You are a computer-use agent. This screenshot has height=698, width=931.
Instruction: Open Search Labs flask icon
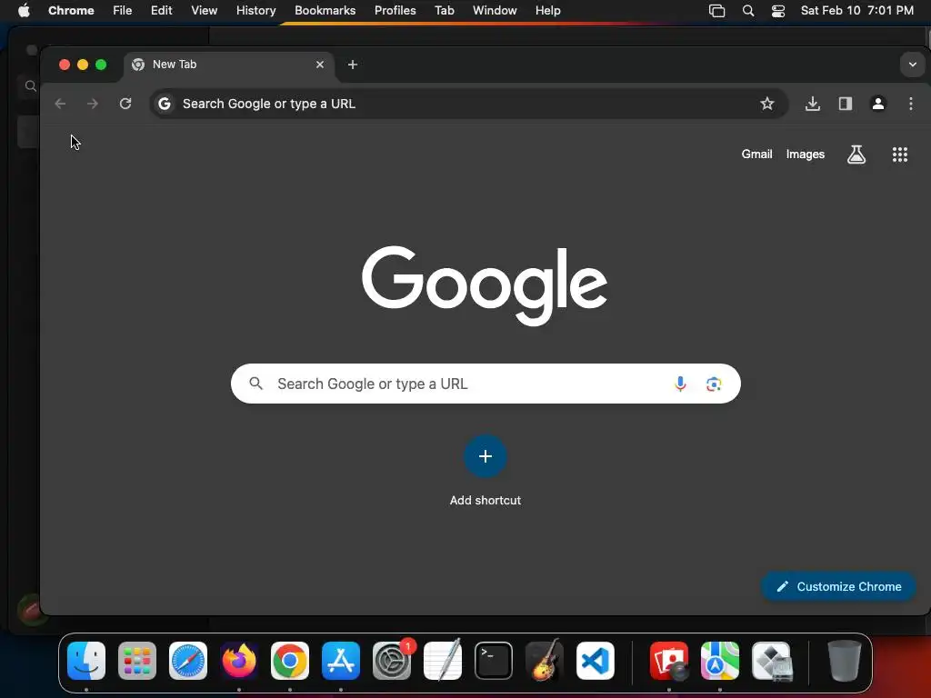[x=856, y=155]
